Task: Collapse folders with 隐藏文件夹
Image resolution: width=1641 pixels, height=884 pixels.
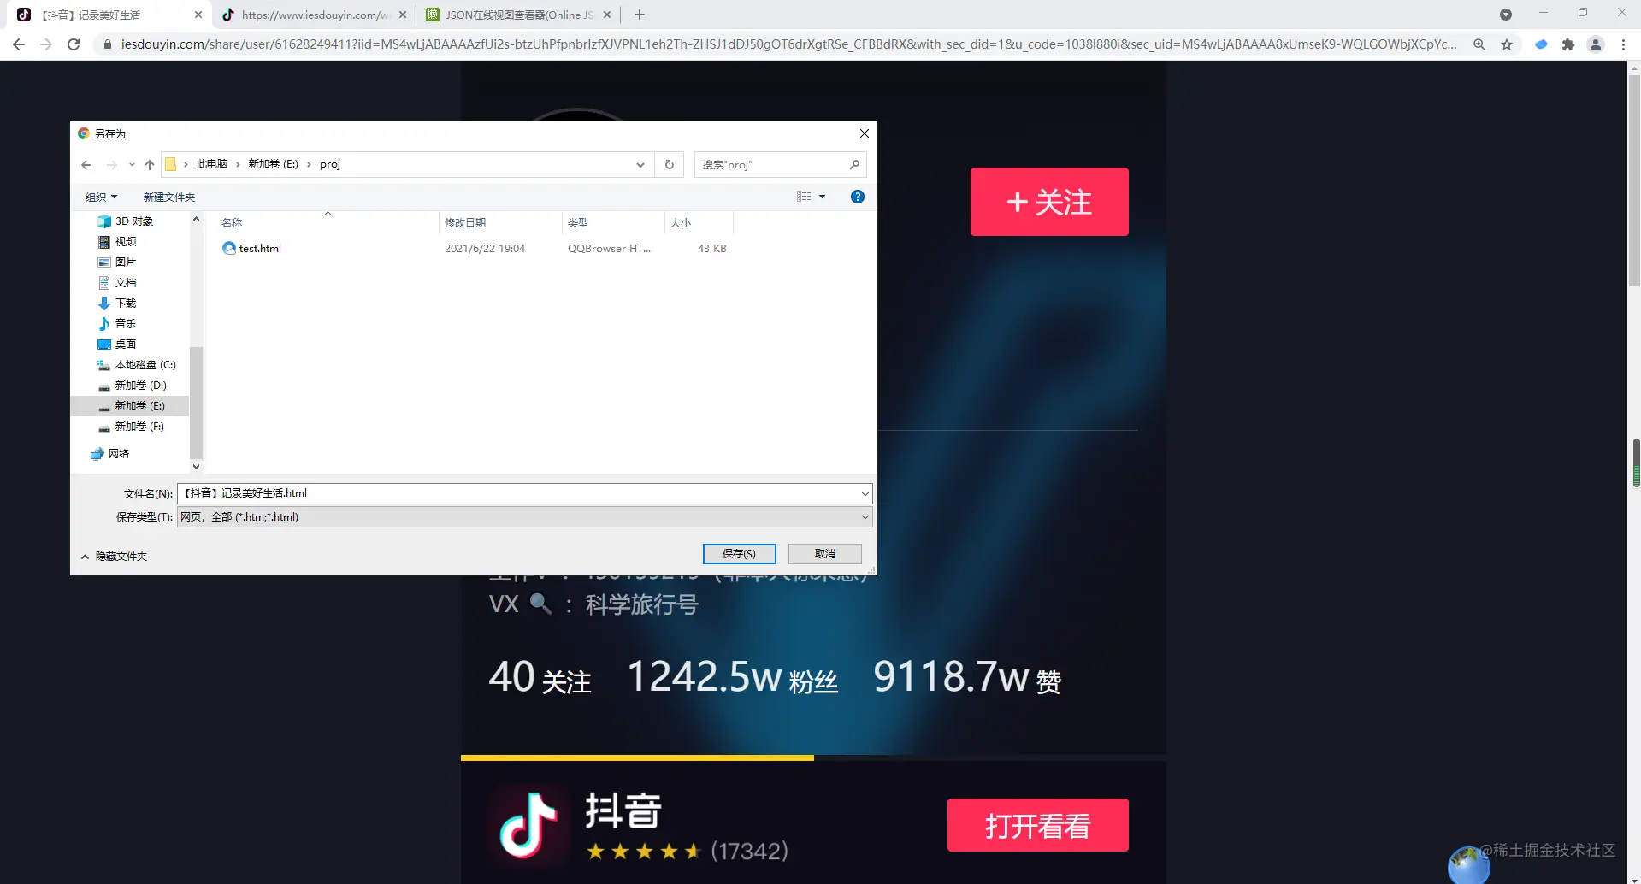Action: (115, 557)
